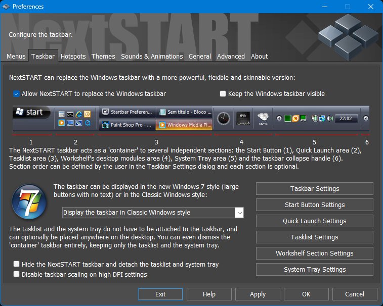Go to the Themes tab

click(x=103, y=57)
